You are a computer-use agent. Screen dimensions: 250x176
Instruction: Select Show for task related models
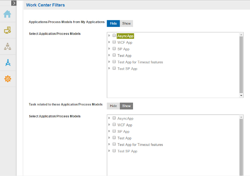pos(127,106)
